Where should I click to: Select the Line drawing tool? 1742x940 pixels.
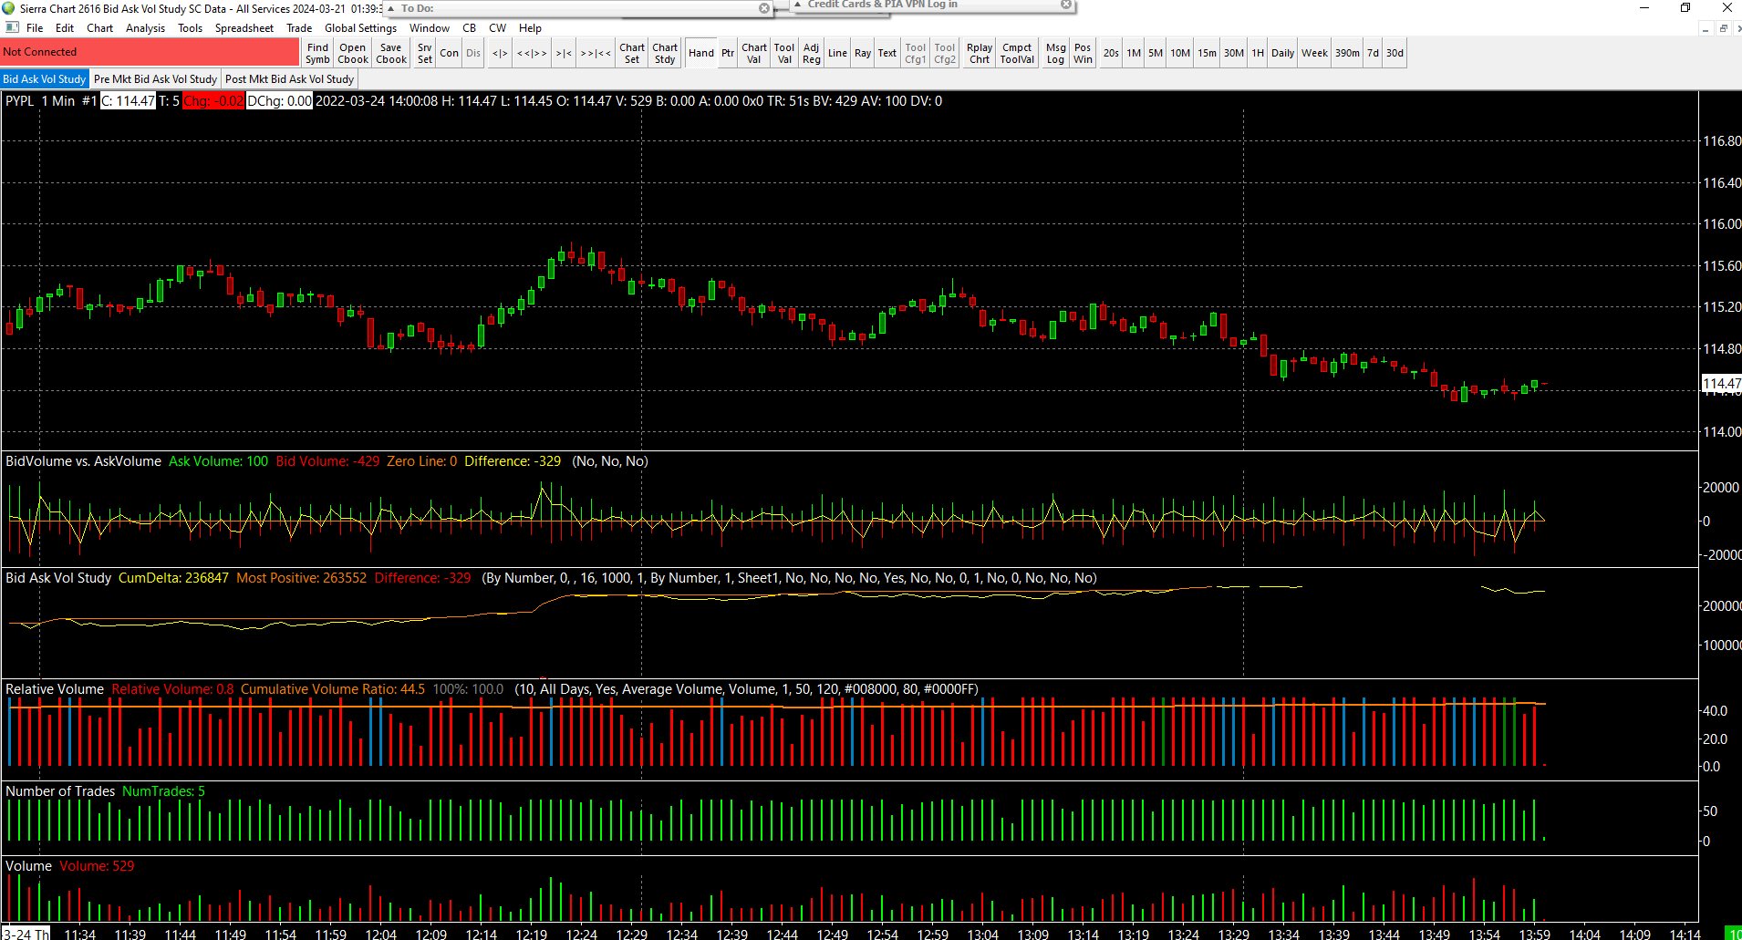click(838, 53)
